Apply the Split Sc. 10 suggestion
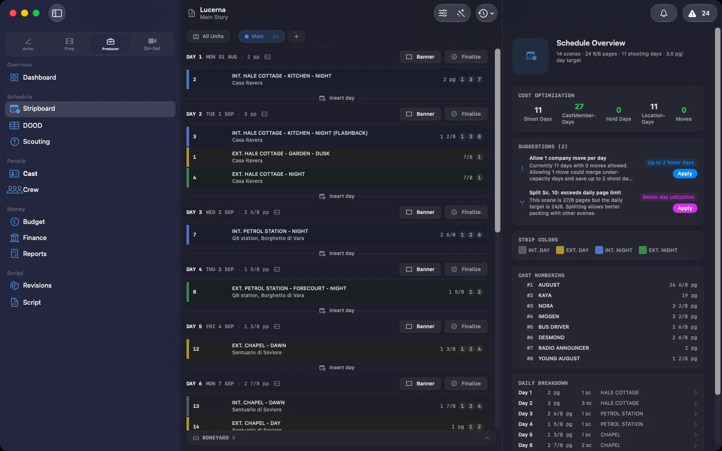 (x=685, y=208)
